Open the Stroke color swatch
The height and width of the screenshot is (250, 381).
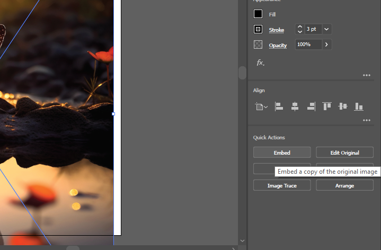point(258,29)
